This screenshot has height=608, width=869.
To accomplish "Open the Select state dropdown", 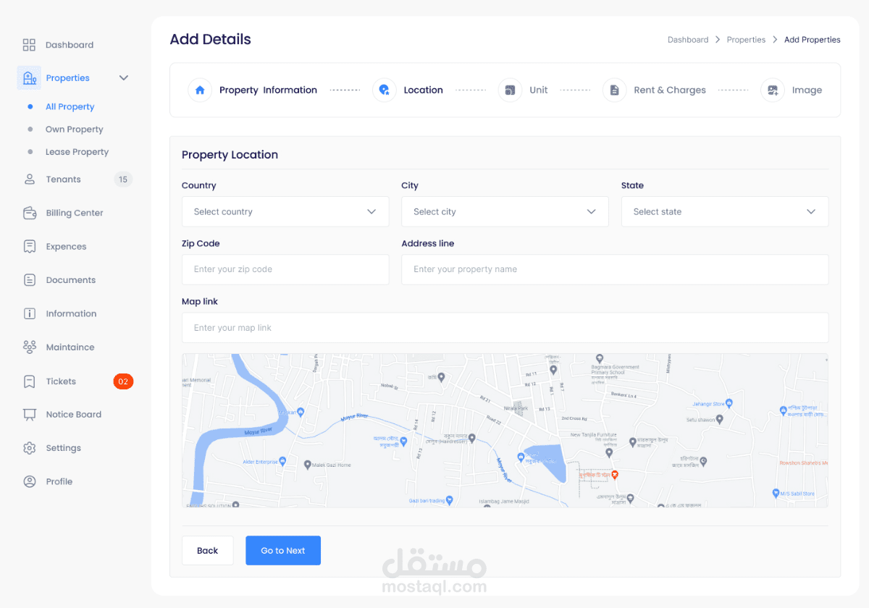I will (x=725, y=211).
